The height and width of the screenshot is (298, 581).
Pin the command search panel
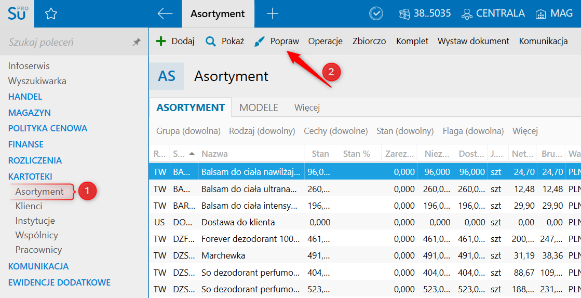[x=137, y=42]
